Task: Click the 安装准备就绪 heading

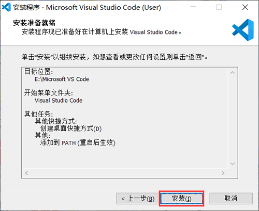Action: [34, 23]
